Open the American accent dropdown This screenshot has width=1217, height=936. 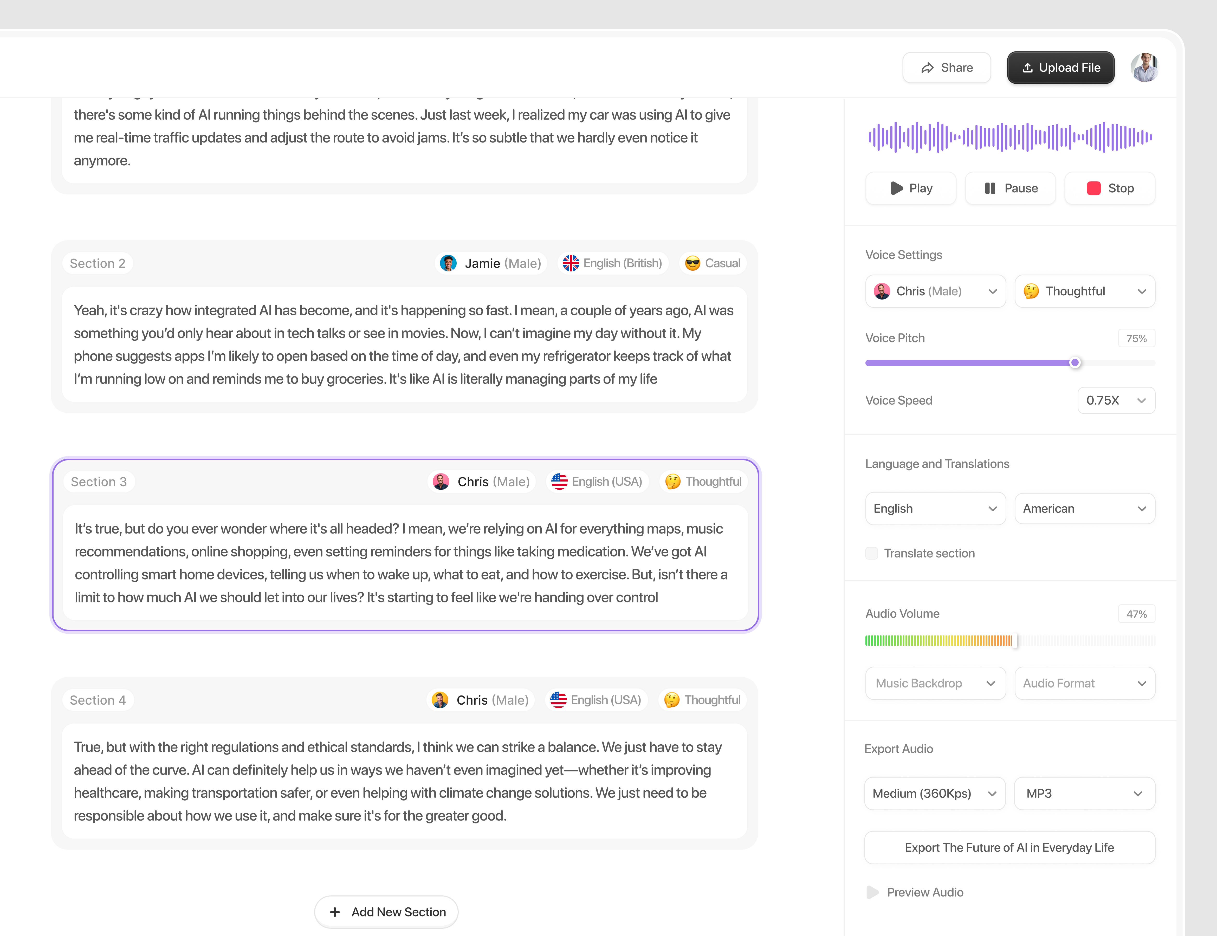coord(1084,509)
